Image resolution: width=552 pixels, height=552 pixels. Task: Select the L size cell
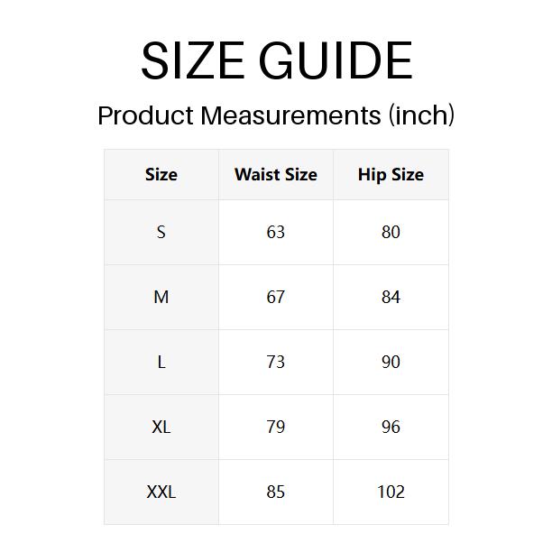click(161, 363)
